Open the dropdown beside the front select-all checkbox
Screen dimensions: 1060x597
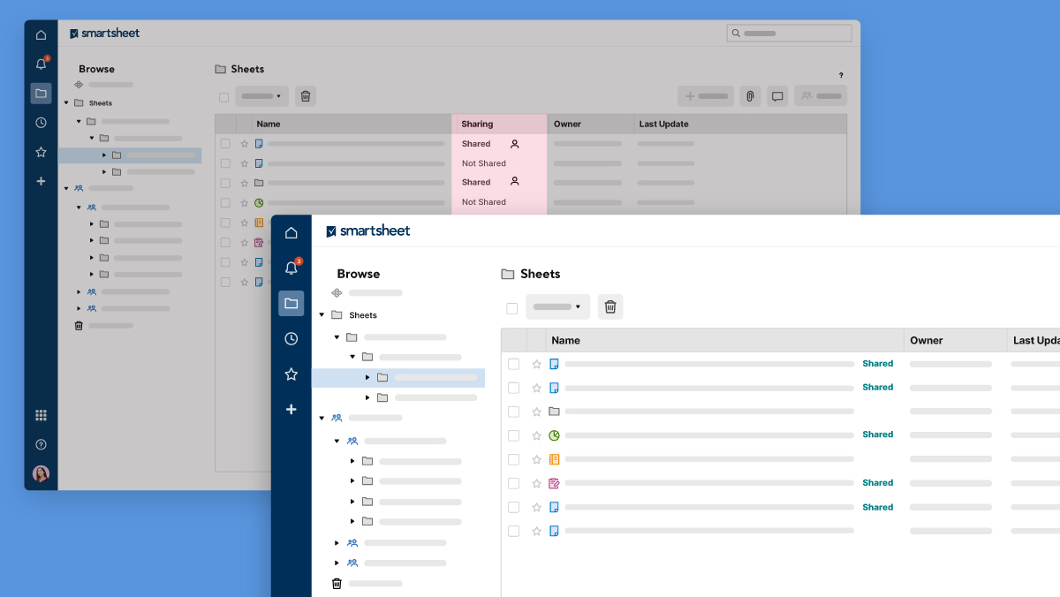tap(557, 307)
